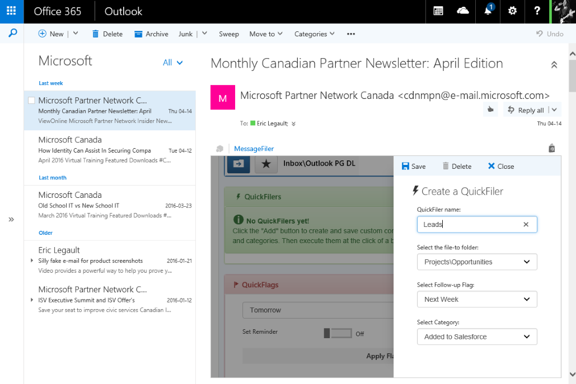The image size is (576, 384).
Task: Open the All filter dropdown
Action: pyautogui.click(x=172, y=63)
